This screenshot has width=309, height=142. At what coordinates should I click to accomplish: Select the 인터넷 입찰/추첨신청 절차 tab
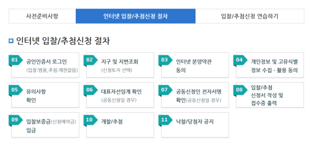(x=136, y=16)
